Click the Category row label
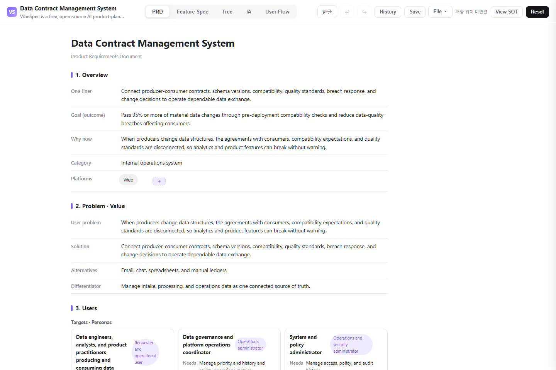 [x=81, y=163]
